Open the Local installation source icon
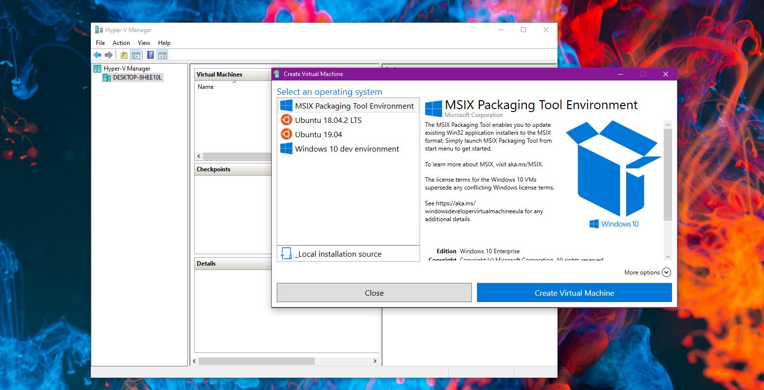 tap(286, 253)
